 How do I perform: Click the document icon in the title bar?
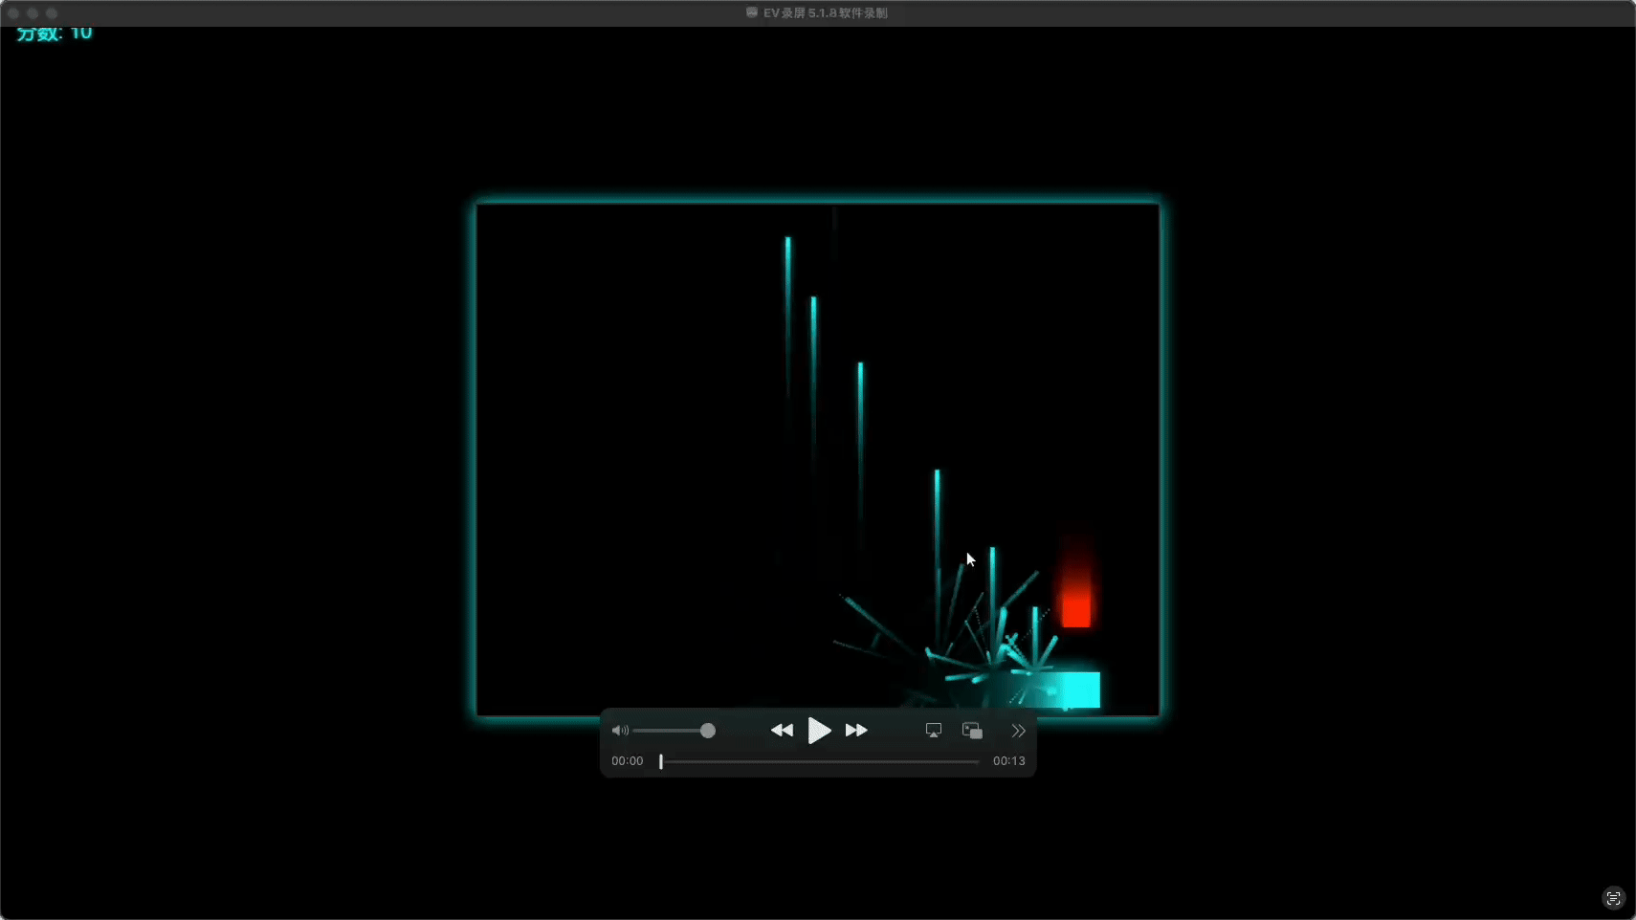752,12
